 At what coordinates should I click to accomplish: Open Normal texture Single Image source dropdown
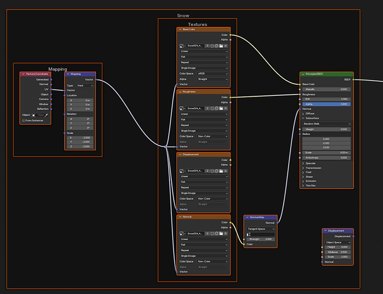coord(204,256)
